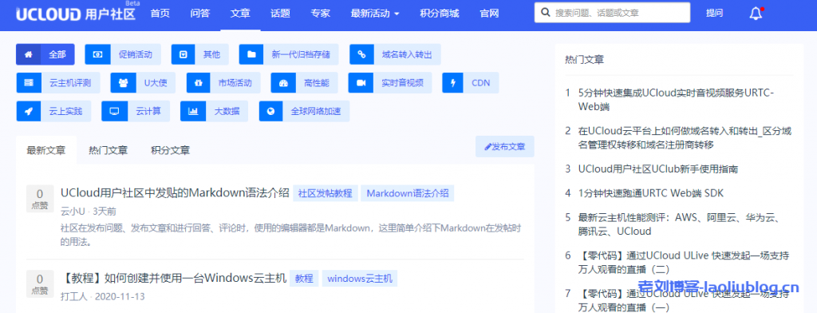Expand the 最新活动 dropdown menu
Viewport: 817px width, 313px height.
pyautogui.click(x=375, y=14)
